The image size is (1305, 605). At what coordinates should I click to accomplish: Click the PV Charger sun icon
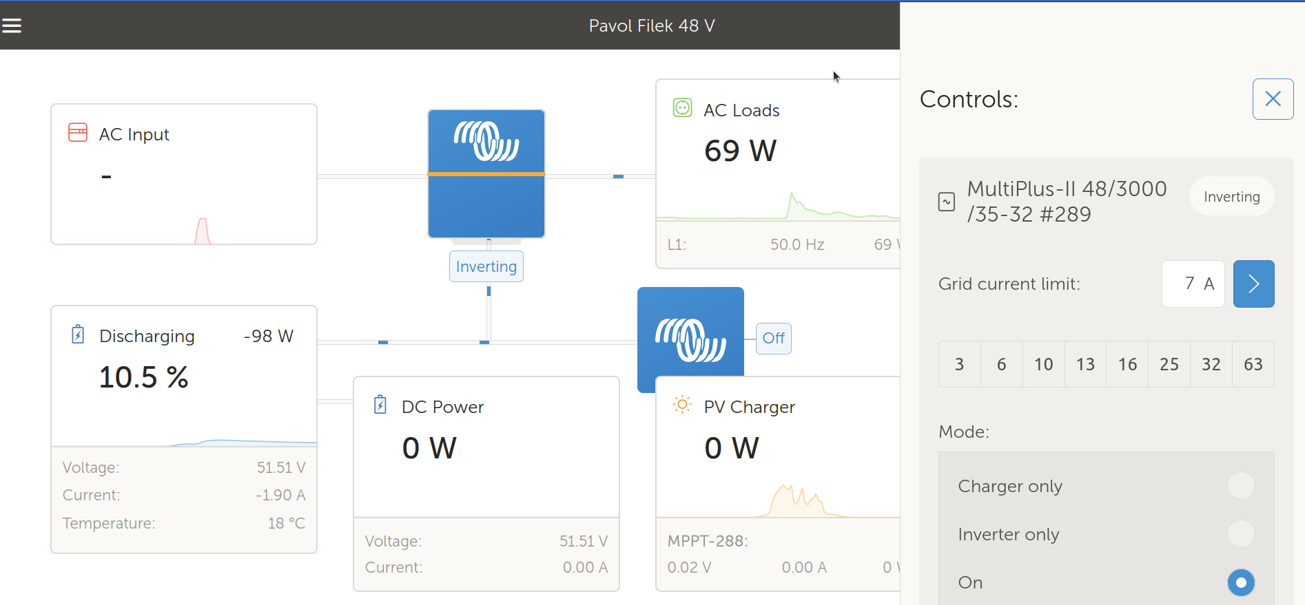click(x=682, y=405)
